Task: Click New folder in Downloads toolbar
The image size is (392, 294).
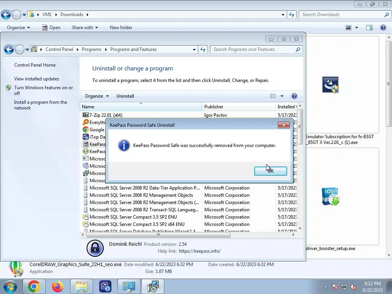Action: tap(121, 28)
